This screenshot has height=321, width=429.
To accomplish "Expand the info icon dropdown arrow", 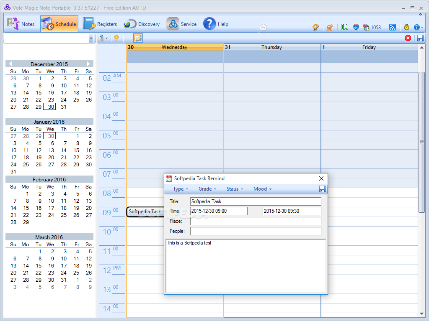I will [x=422, y=27].
